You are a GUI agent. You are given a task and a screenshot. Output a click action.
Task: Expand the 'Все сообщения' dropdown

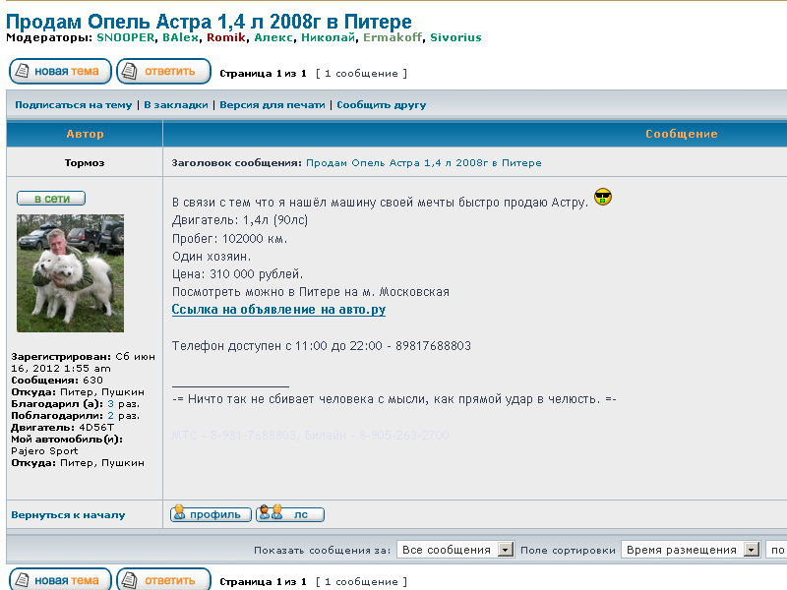455,550
